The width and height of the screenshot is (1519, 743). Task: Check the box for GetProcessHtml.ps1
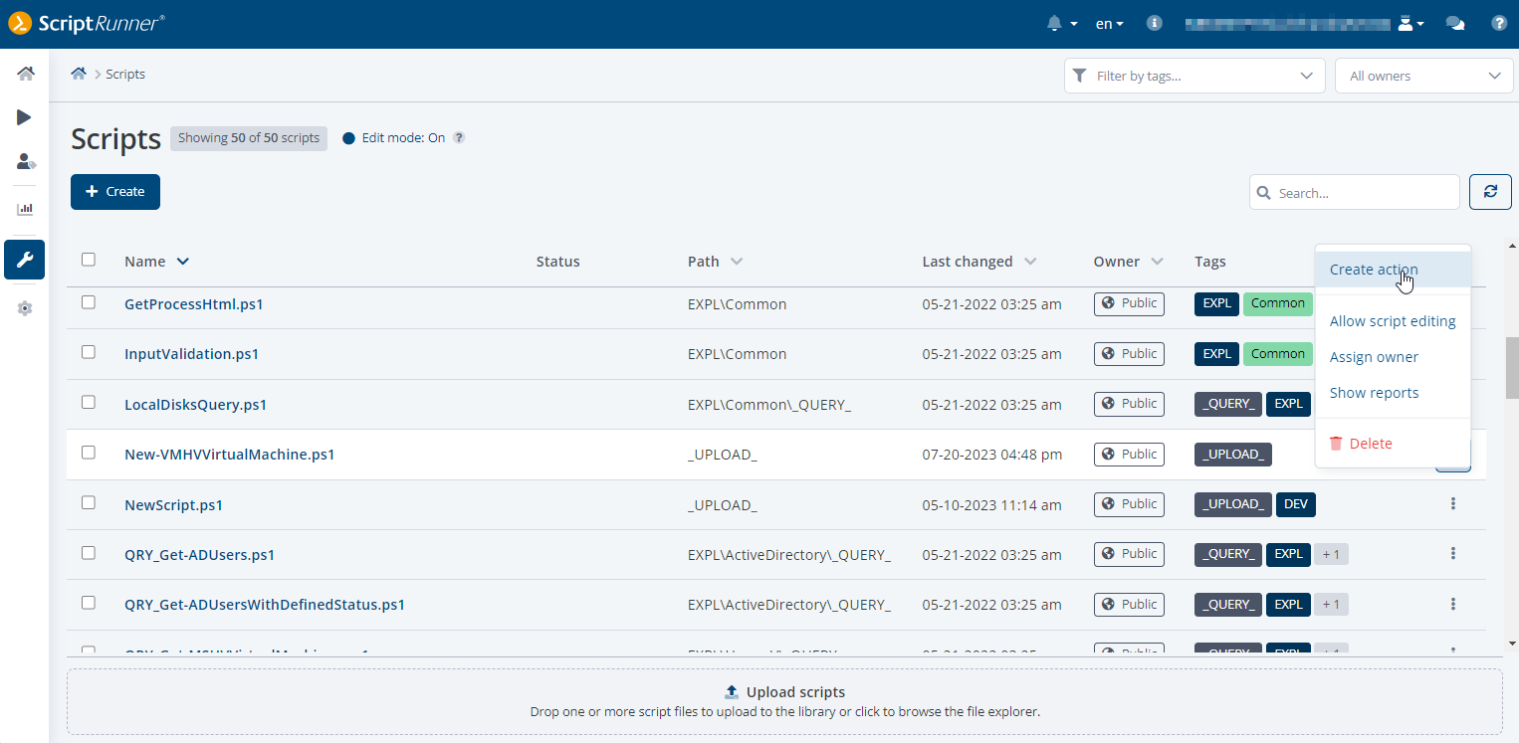89,302
